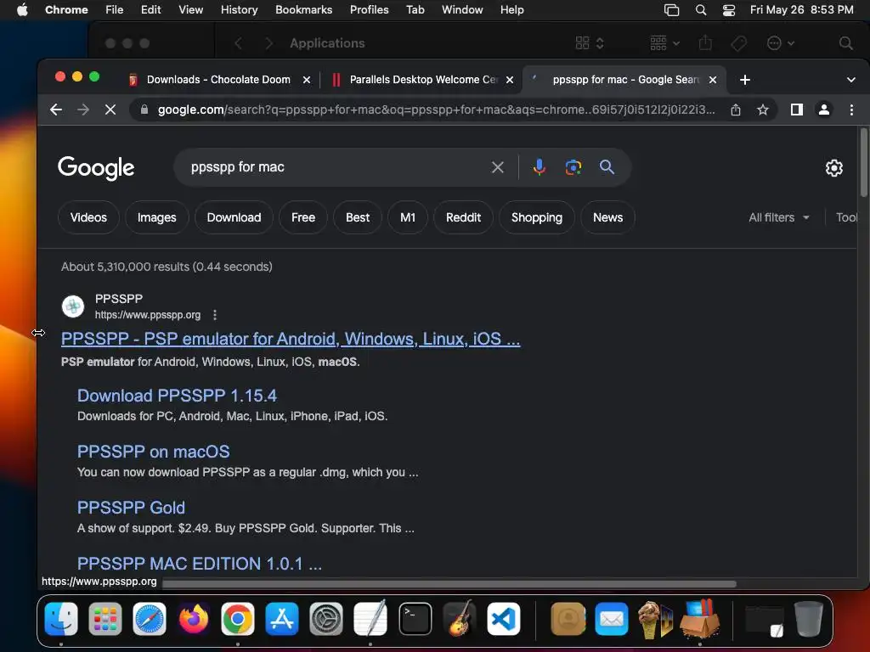
Task: Launch Visual Studio Code from the Dock
Action: pos(503,619)
